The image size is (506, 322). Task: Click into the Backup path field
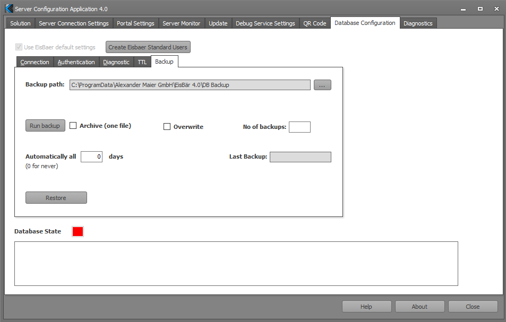coord(190,85)
